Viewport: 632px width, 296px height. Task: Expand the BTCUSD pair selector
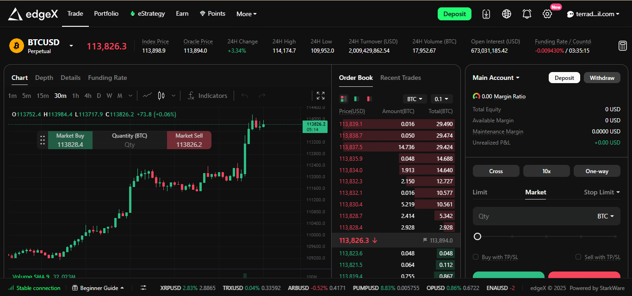71,46
